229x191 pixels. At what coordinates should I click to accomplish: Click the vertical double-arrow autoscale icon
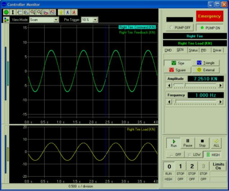click(x=13, y=12)
